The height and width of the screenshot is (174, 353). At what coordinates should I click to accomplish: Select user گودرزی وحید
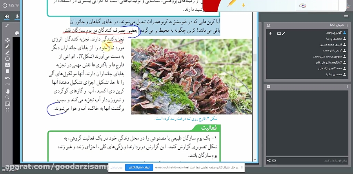(307, 33)
